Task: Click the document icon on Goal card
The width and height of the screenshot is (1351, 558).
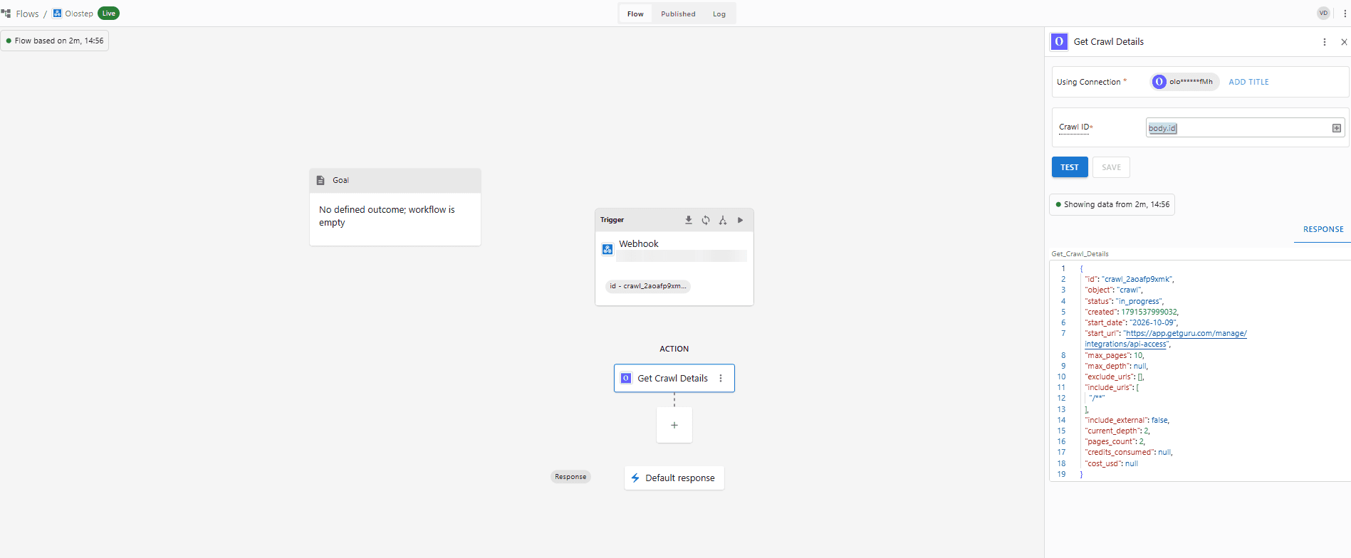Action: 320,181
